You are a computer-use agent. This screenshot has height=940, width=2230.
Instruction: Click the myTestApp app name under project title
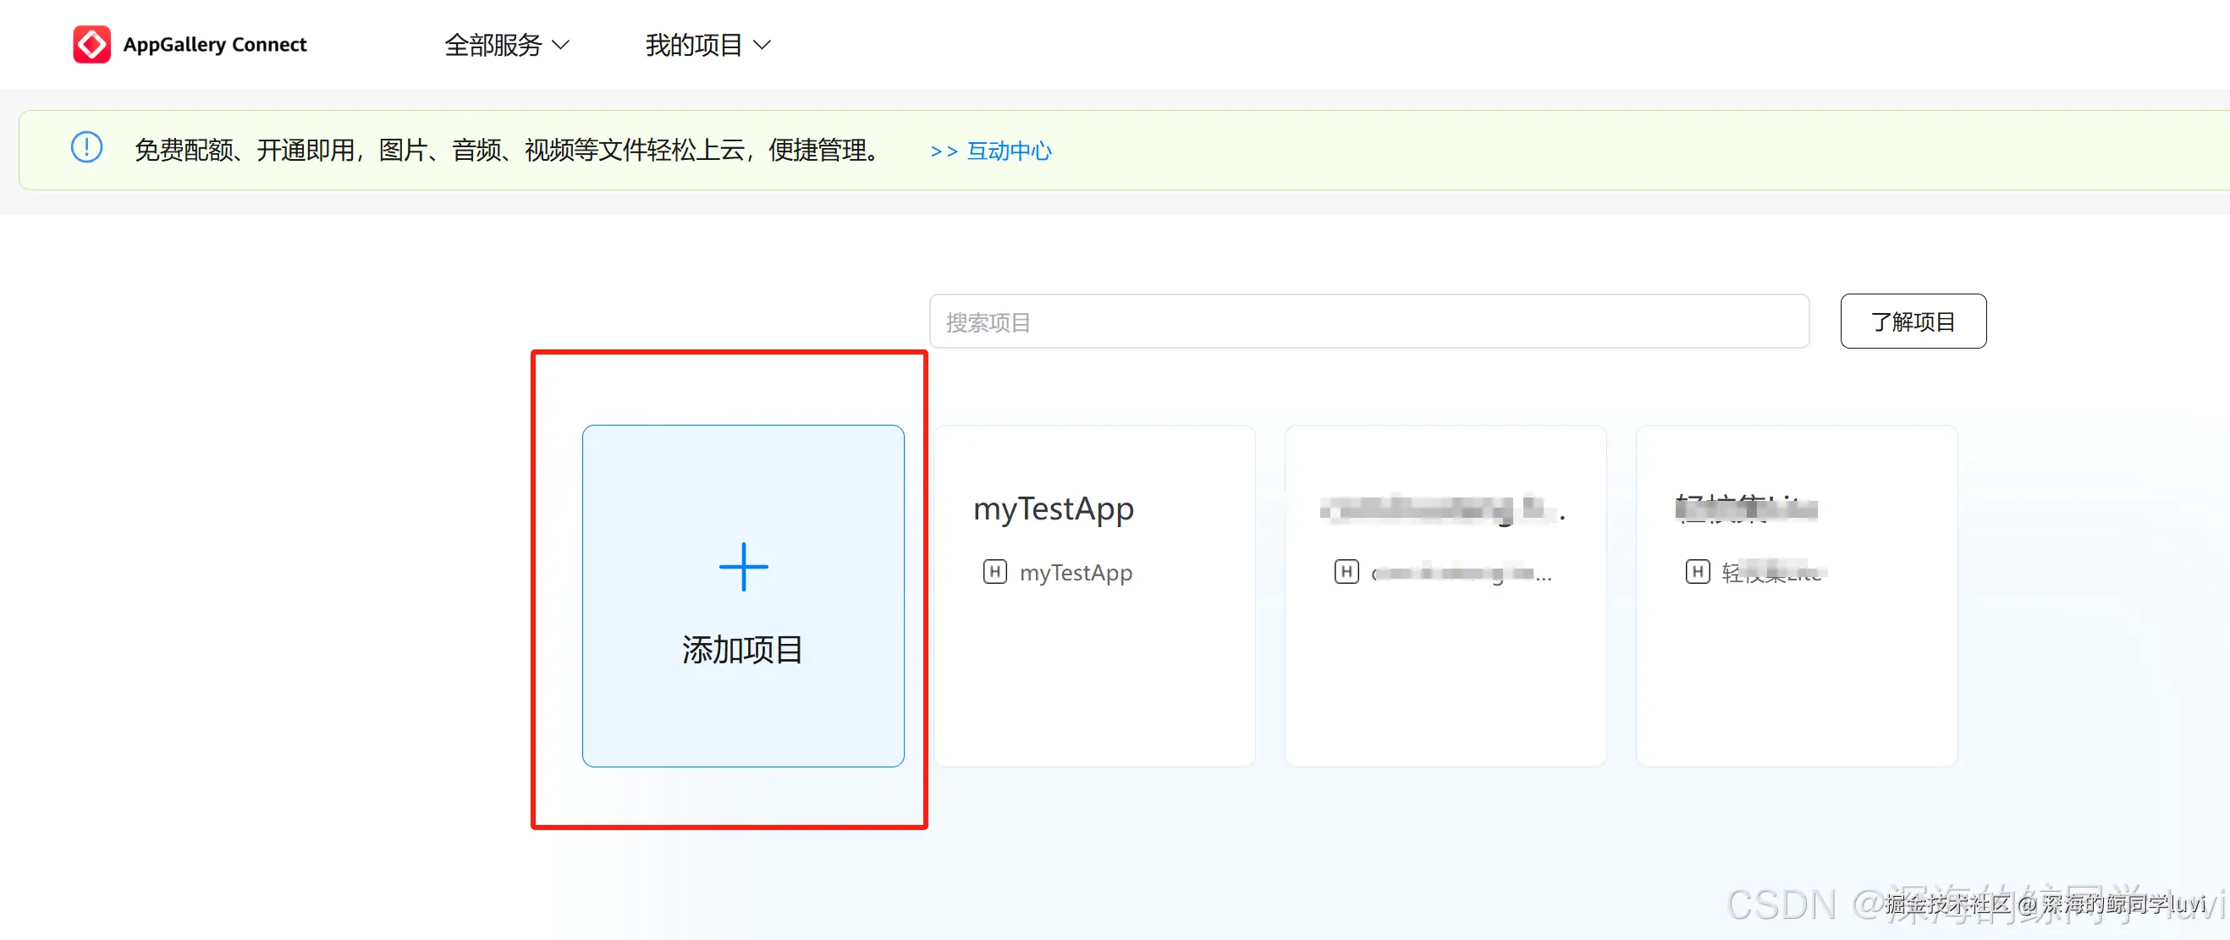1075,573
